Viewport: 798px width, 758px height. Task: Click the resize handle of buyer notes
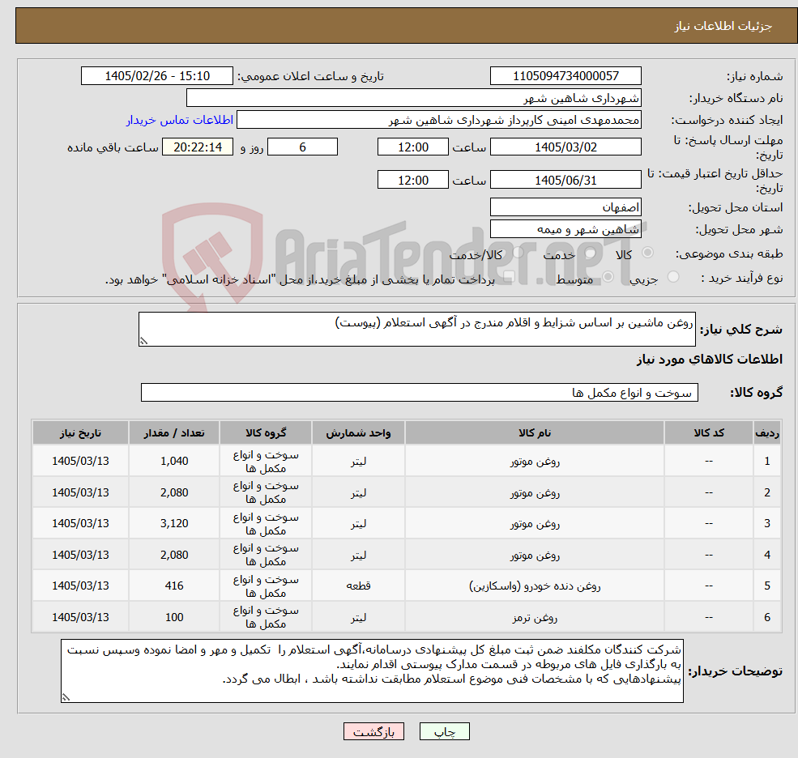tap(66, 698)
